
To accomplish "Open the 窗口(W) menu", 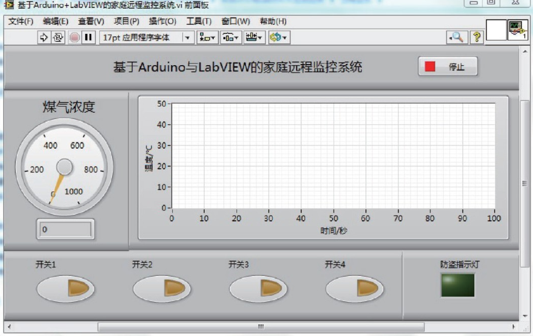I will [236, 21].
